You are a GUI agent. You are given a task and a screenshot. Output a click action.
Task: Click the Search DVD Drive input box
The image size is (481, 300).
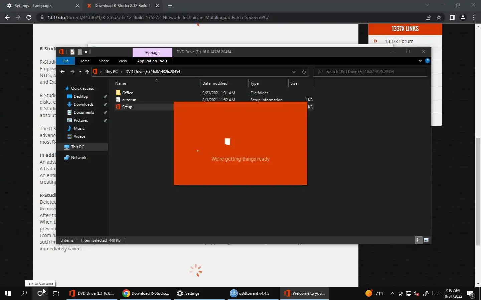pos(370,72)
